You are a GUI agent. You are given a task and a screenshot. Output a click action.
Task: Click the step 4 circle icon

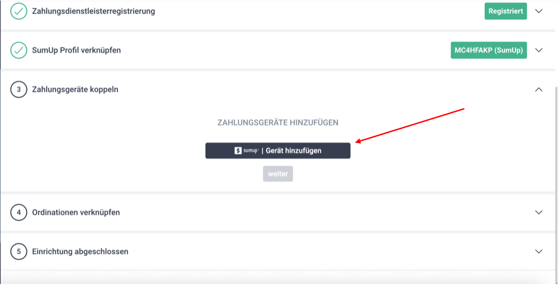18,213
